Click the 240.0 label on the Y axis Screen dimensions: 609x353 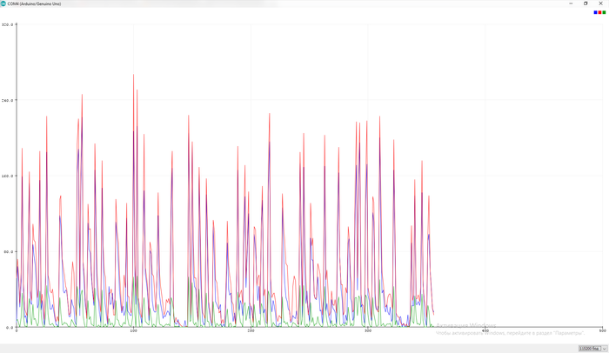pyautogui.click(x=7, y=100)
